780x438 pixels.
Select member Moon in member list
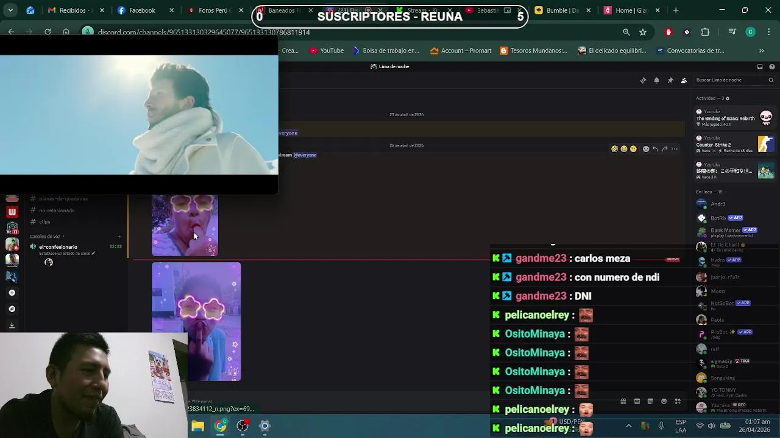point(718,291)
